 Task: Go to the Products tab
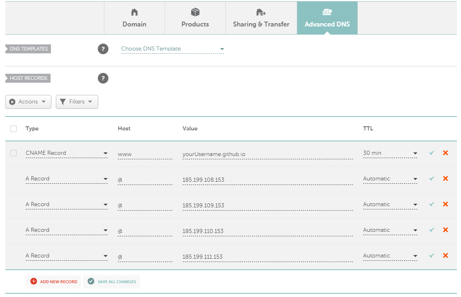[x=195, y=18]
